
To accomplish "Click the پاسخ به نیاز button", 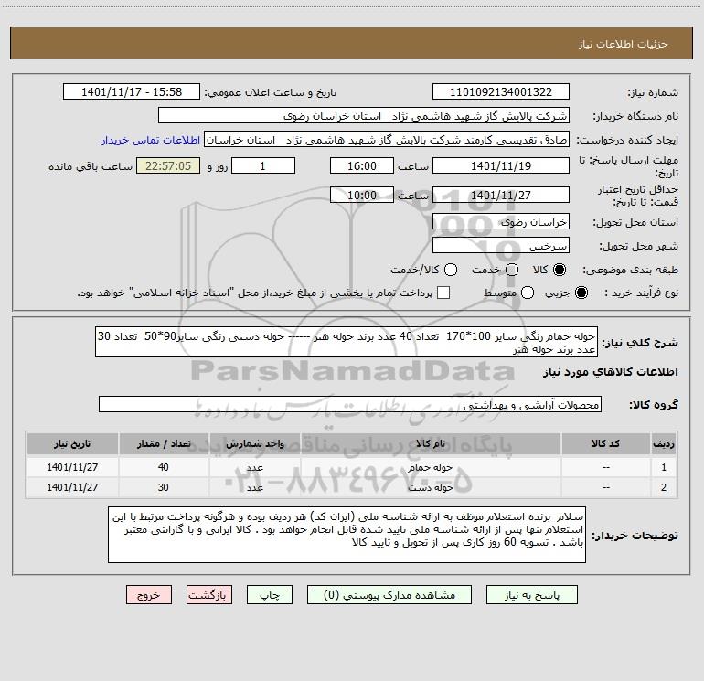I will coord(531,595).
